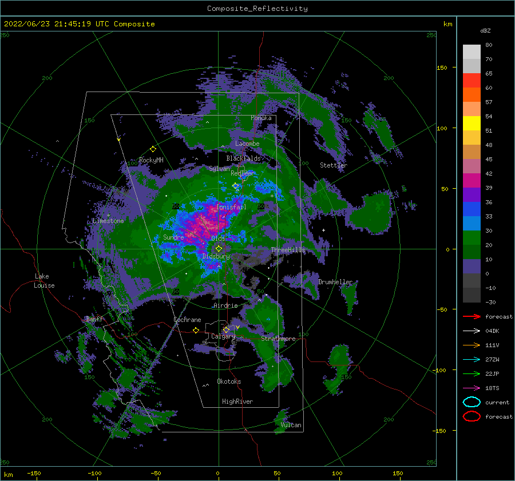515x481 pixels.
Task: Click the 04DK legend text
Action: (492, 331)
